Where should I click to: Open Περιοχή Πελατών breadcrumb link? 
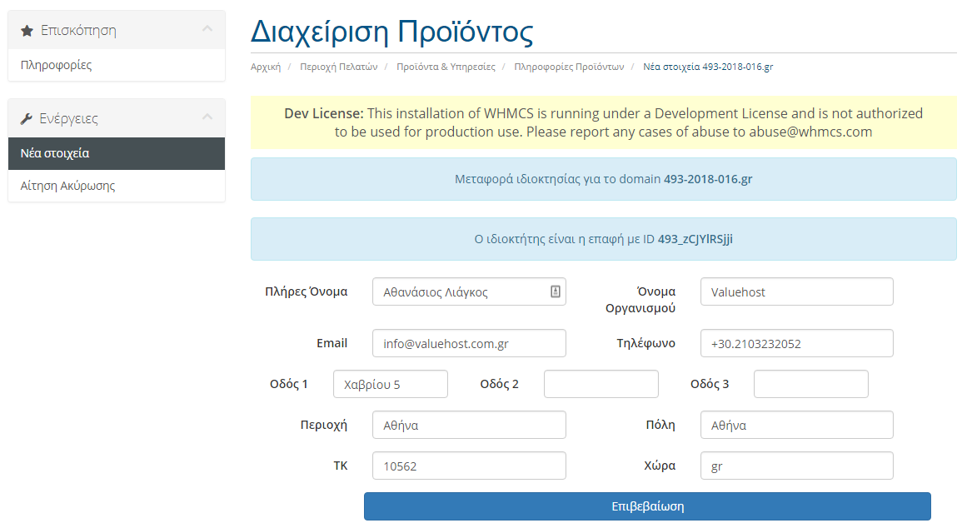[x=339, y=67]
